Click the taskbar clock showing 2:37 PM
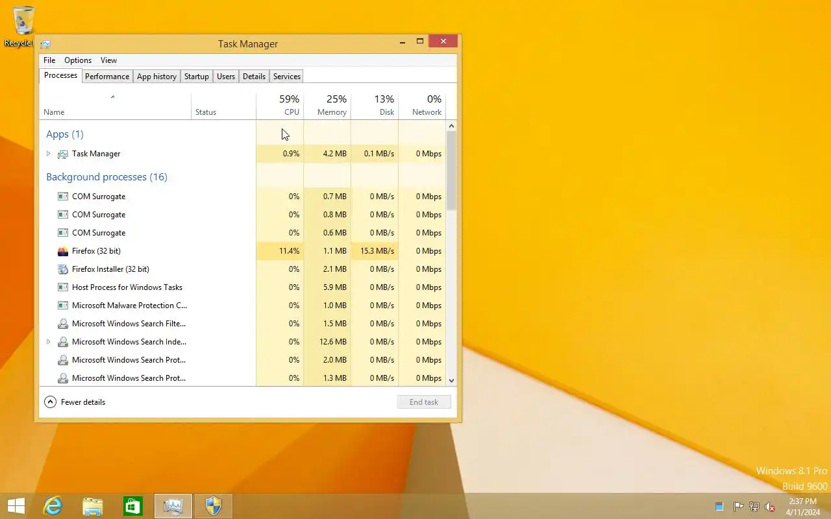The image size is (831, 519). coord(803,507)
